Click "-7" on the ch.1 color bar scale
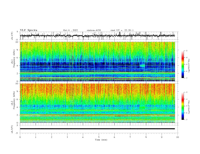 186,78
